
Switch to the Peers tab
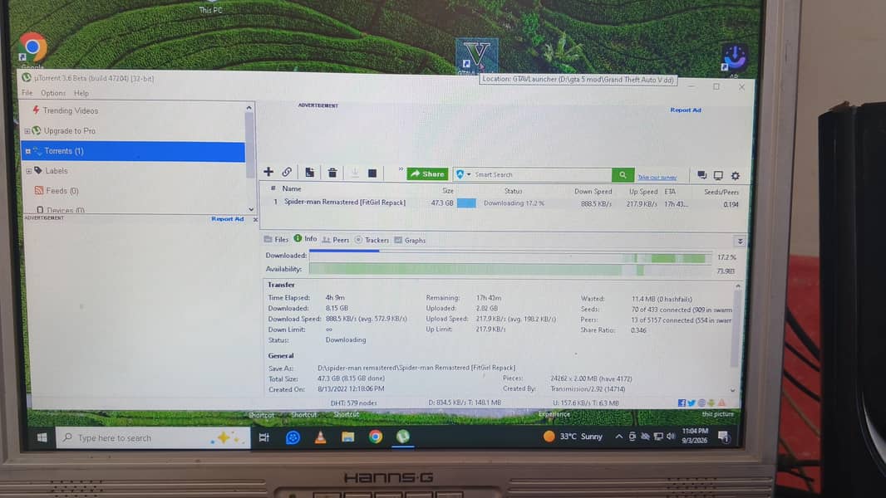[x=336, y=240]
